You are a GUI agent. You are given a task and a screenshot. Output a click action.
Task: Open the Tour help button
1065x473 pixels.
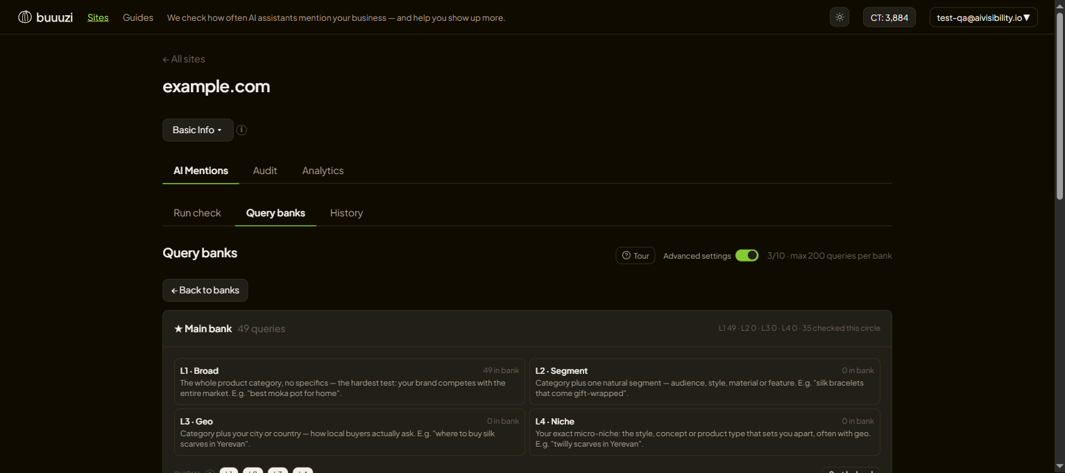coord(635,256)
